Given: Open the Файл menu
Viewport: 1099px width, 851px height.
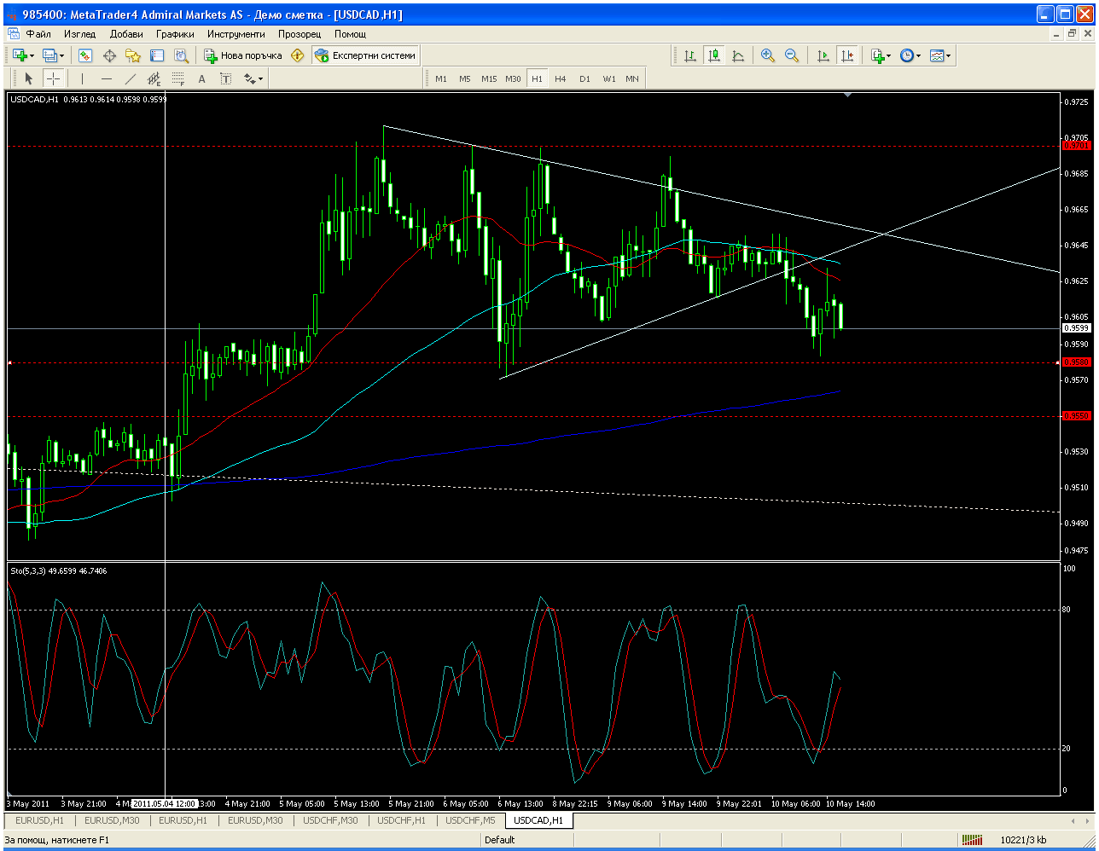Looking at the screenshot, I should pos(38,34).
